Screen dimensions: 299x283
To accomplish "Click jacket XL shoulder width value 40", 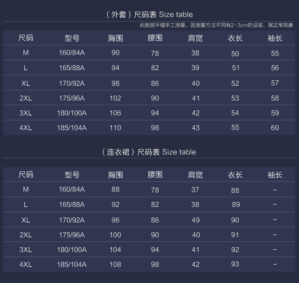I will 195,83.
